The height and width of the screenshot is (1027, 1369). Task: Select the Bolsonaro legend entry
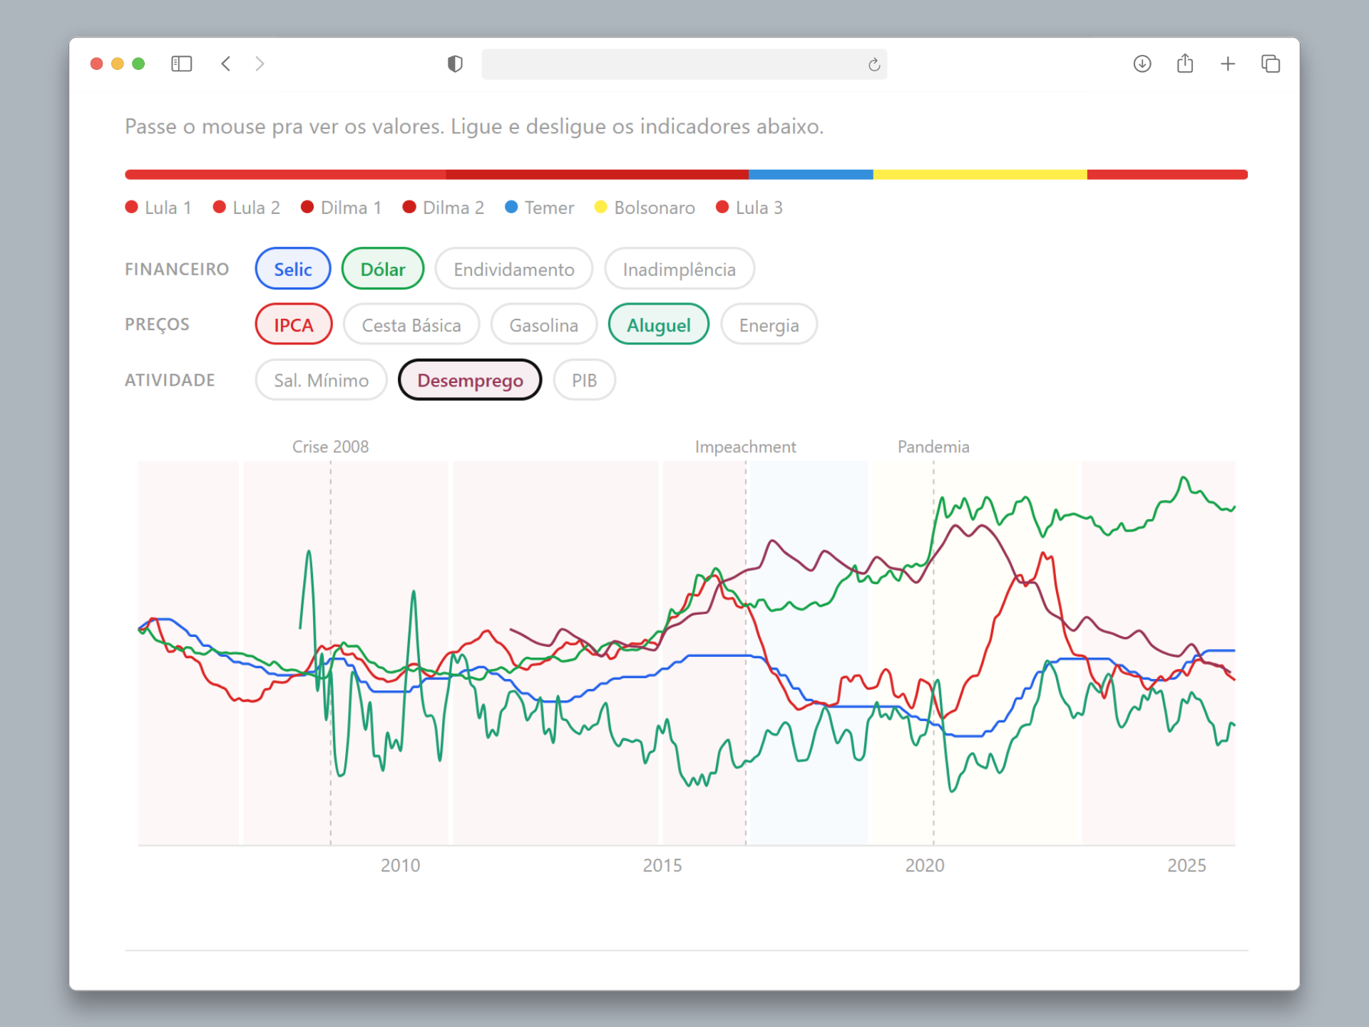644,208
